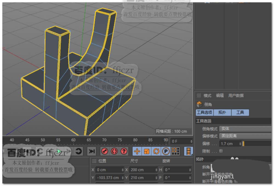This screenshot has height=186, width=274.
Task: Open the 模式 menu in attributes panel
Action: 207,96
